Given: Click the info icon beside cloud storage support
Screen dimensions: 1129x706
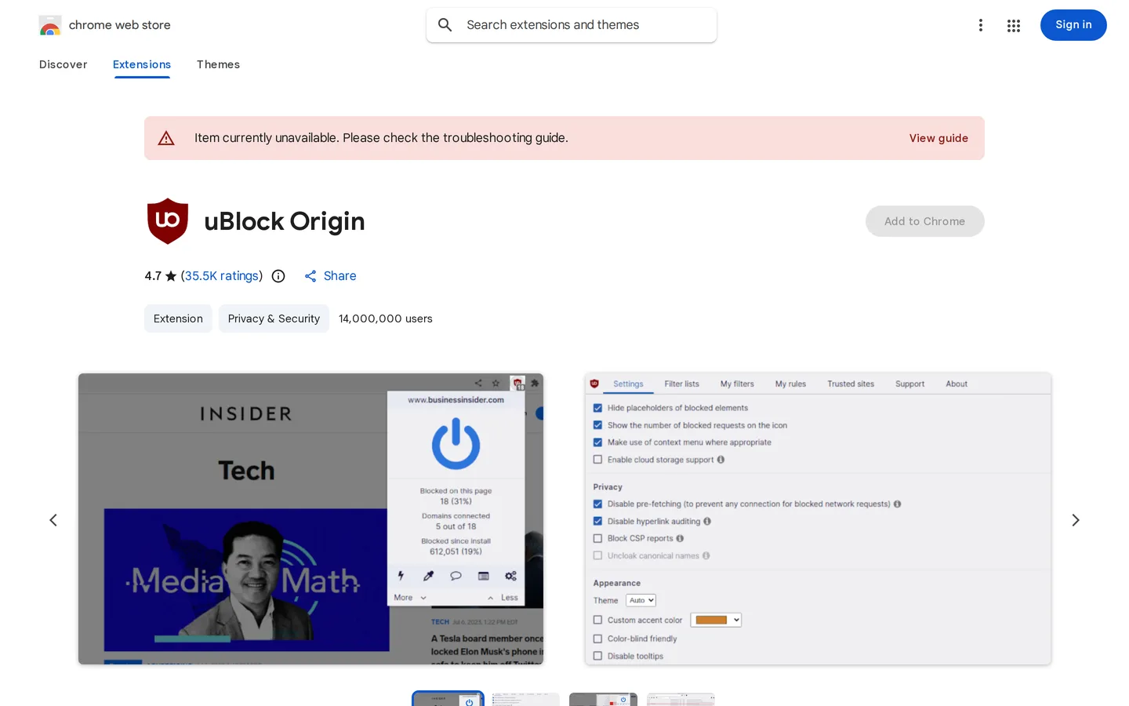Looking at the screenshot, I should pyautogui.click(x=721, y=460).
